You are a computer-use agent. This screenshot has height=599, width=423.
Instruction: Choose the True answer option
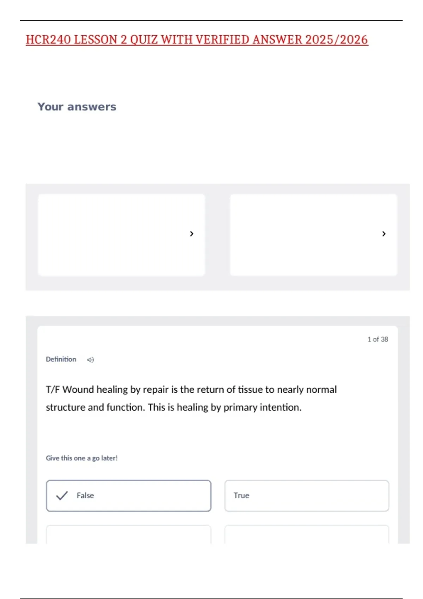click(307, 495)
